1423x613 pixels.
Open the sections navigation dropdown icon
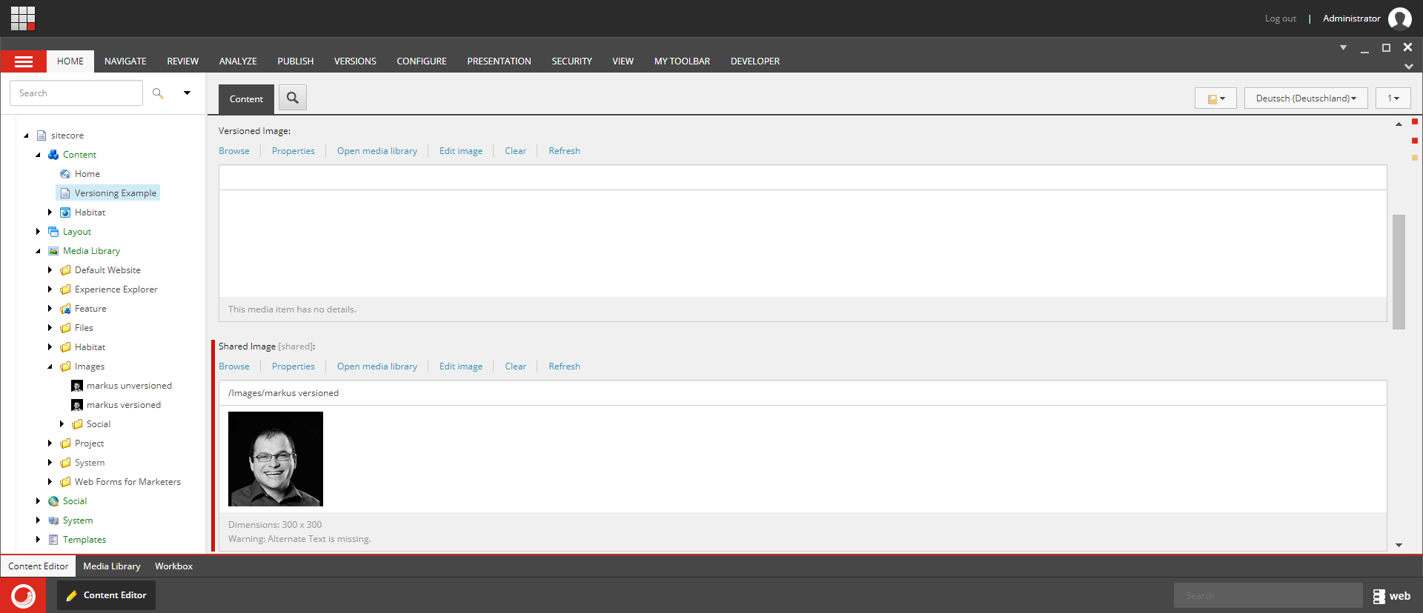[1215, 98]
